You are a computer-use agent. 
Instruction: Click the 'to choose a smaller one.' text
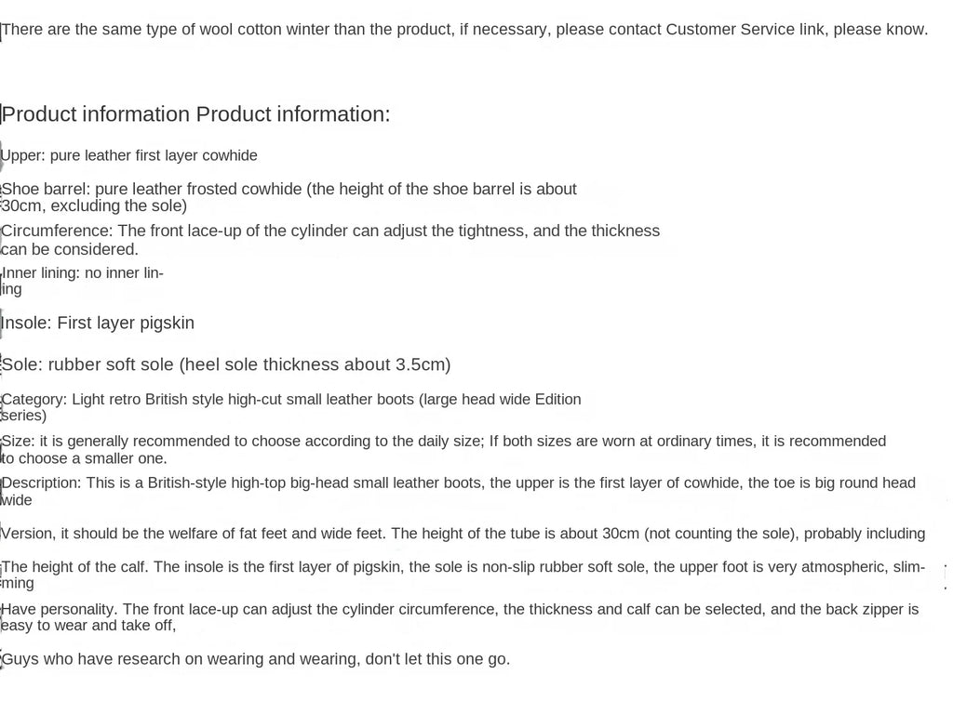85,458
